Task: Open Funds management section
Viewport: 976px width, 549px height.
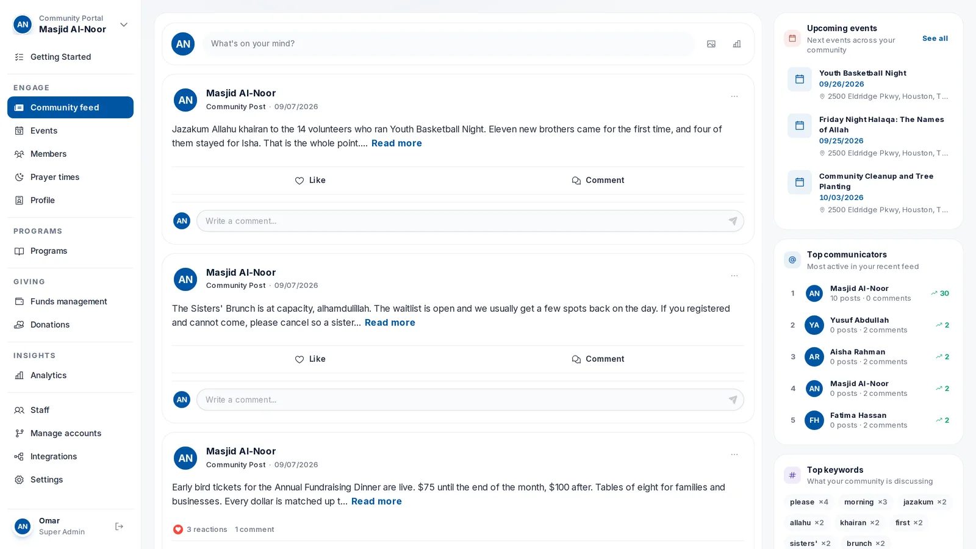Action: tap(70, 301)
